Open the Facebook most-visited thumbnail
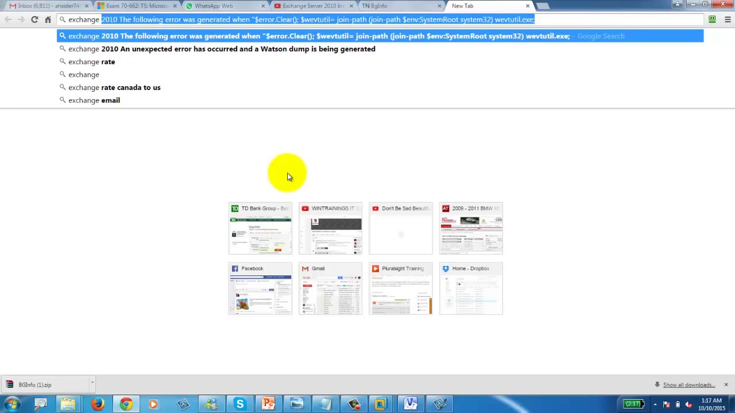 (x=260, y=289)
